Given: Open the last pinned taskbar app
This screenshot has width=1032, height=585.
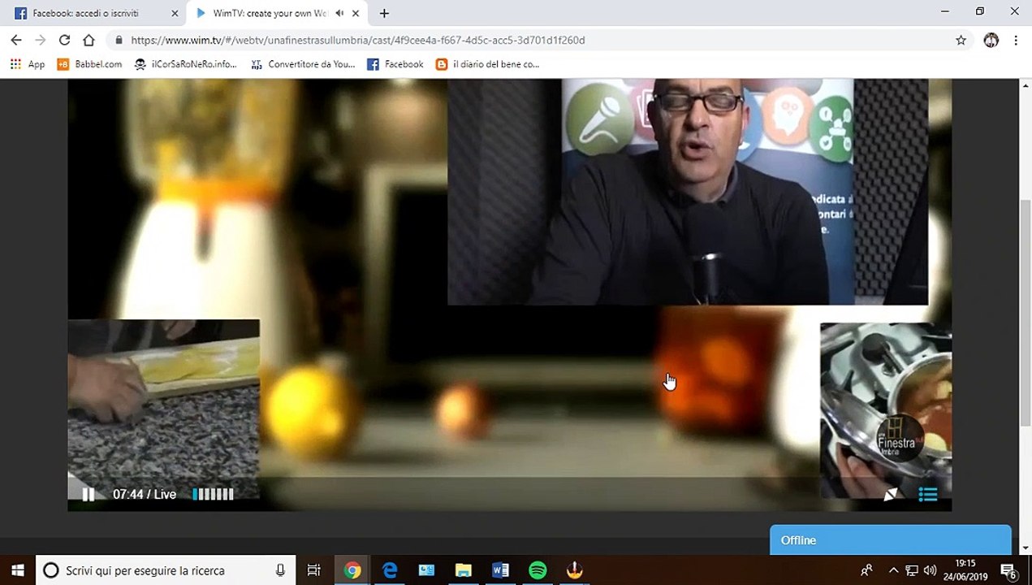Looking at the screenshot, I should (x=574, y=570).
